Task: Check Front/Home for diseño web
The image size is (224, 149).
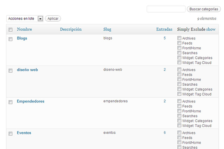Action: coord(179,79)
